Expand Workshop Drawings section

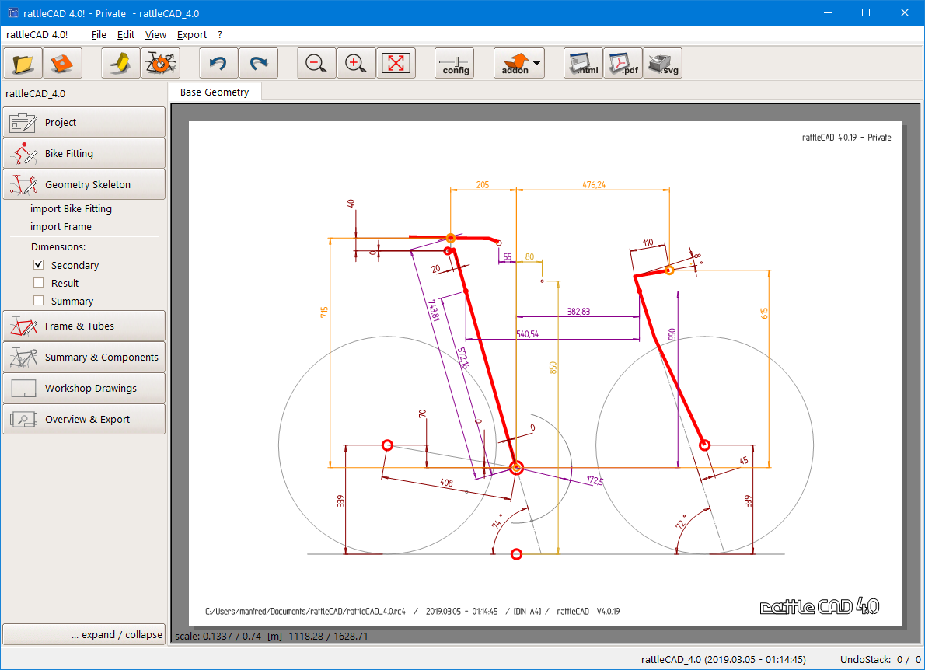pos(84,388)
